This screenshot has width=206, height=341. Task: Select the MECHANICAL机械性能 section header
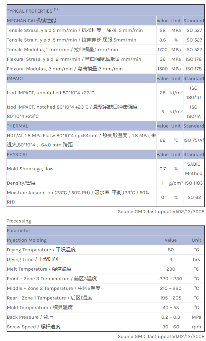click(x=31, y=21)
